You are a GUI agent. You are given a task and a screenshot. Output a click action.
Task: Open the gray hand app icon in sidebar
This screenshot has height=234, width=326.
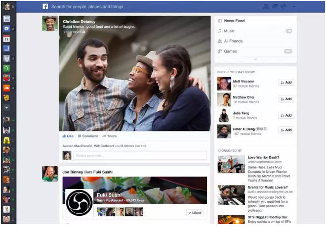tap(7, 58)
